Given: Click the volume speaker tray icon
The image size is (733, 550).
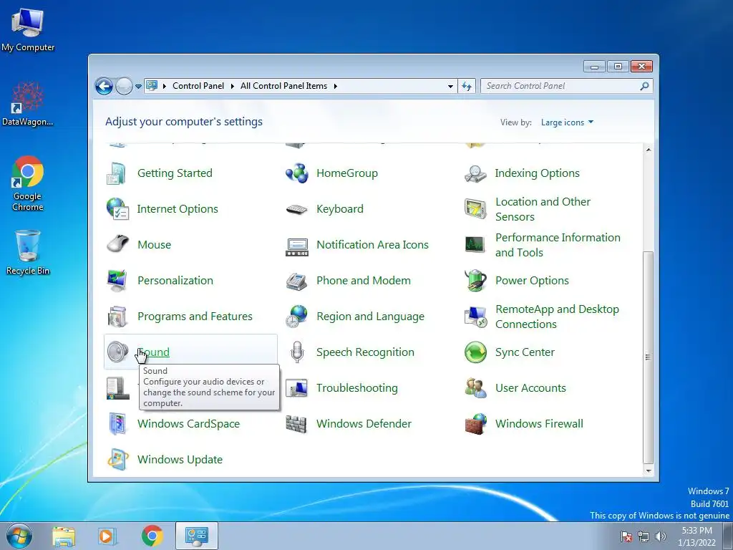Looking at the screenshot, I should [661, 536].
